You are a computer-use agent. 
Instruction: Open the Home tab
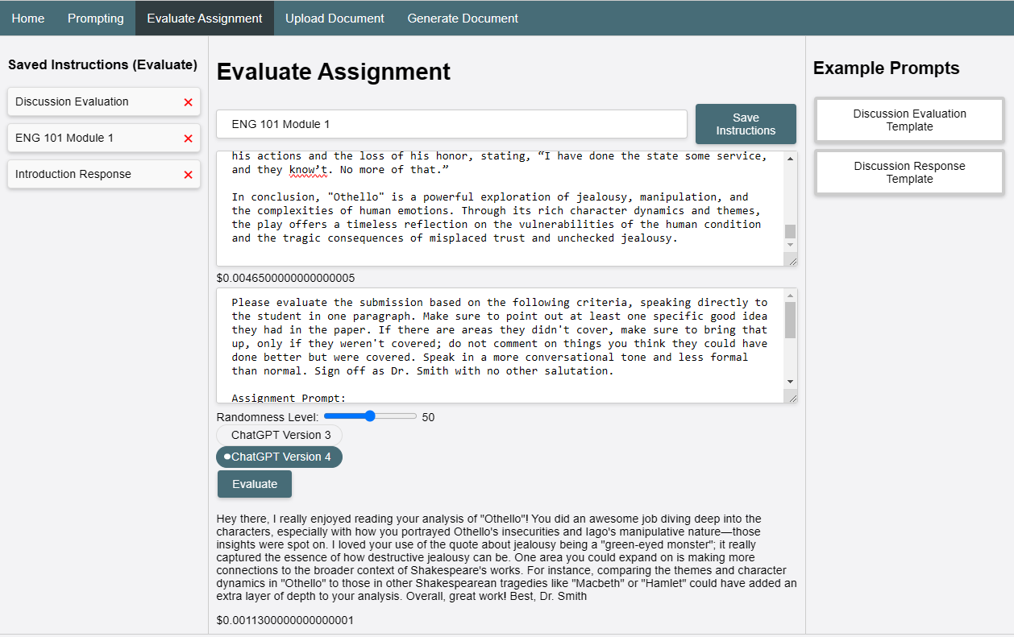(28, 18)
